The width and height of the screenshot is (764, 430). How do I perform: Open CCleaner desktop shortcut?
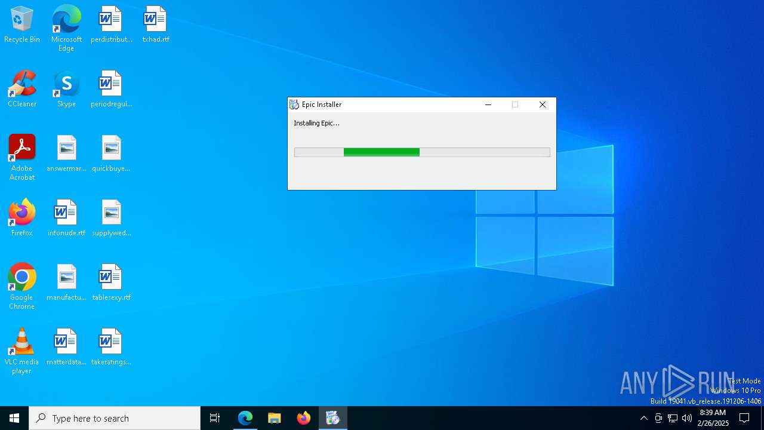[22, 90]
